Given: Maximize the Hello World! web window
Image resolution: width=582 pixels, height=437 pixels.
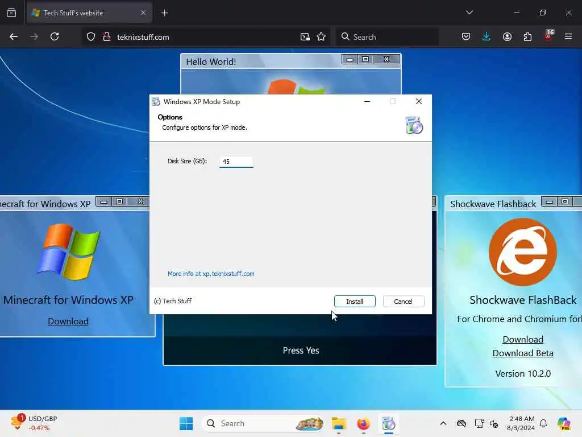Looking at the screenshot, I should [x=365, y=59].
